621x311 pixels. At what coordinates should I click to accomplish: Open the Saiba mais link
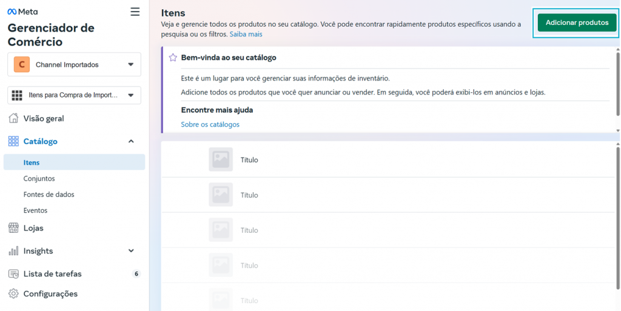point(246,34)
